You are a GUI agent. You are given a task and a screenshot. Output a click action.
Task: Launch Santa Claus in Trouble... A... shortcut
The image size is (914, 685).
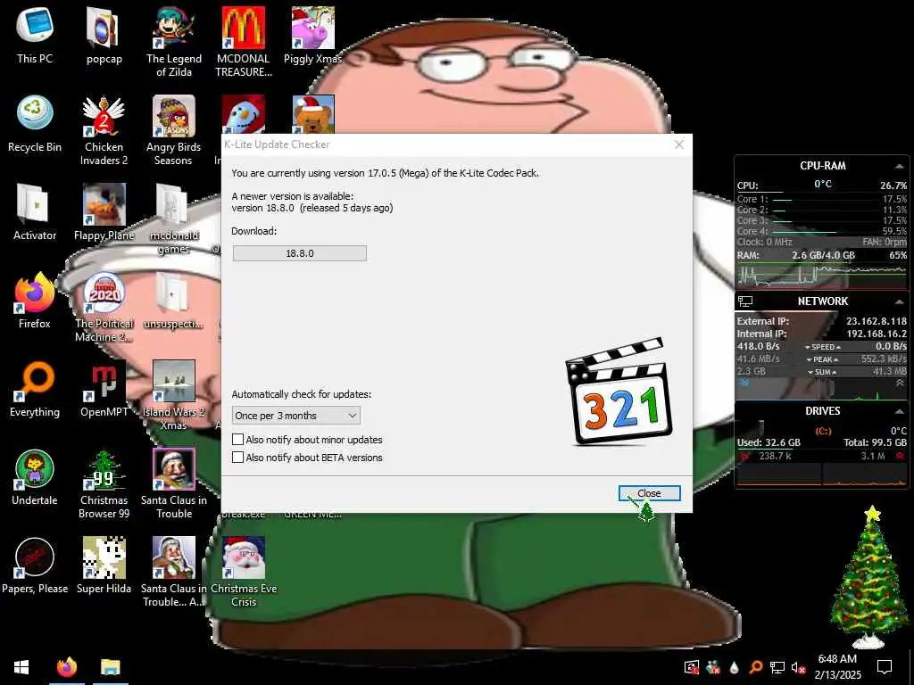click(174, 573)
